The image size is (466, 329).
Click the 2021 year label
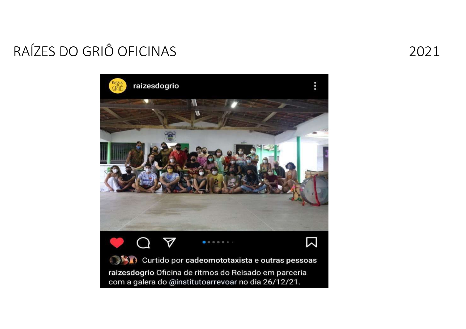coord(424,51)
